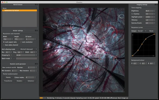Click the bottom-left response curve control point

point(133,56)
